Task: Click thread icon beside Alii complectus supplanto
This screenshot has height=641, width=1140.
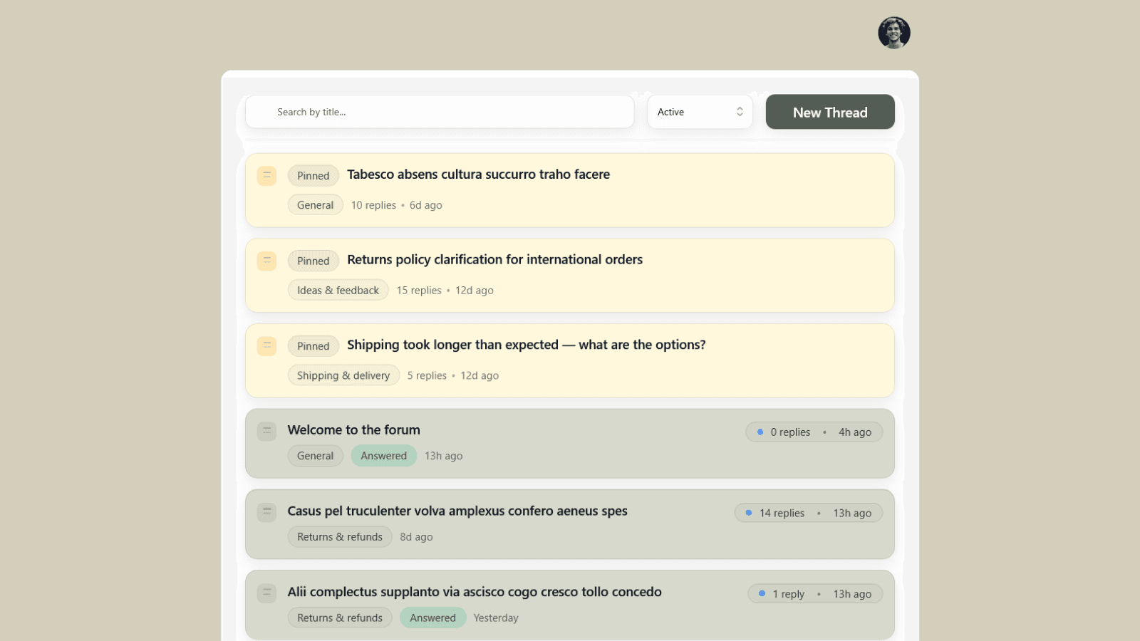Action: [x=266, y=593]
